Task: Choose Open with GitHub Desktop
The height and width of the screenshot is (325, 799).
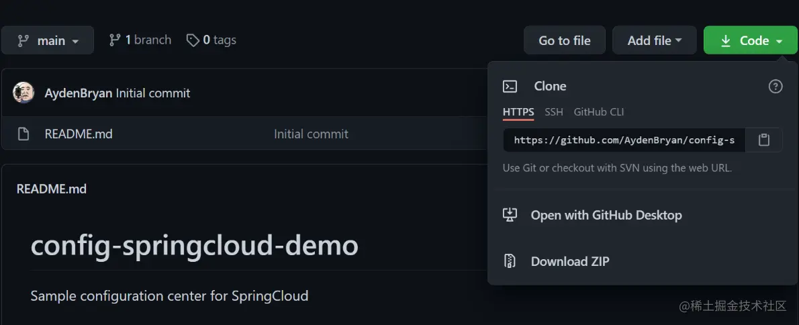Action: [606, 215]
